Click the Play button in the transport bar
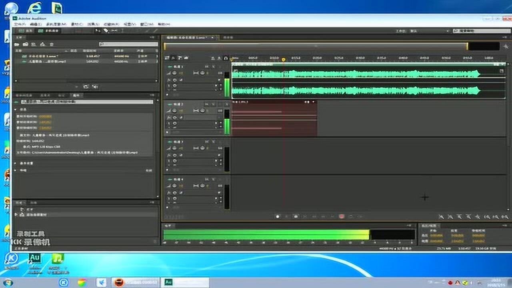Image resolution: width=512 pixels, height=288 pixels. (286, 216)
